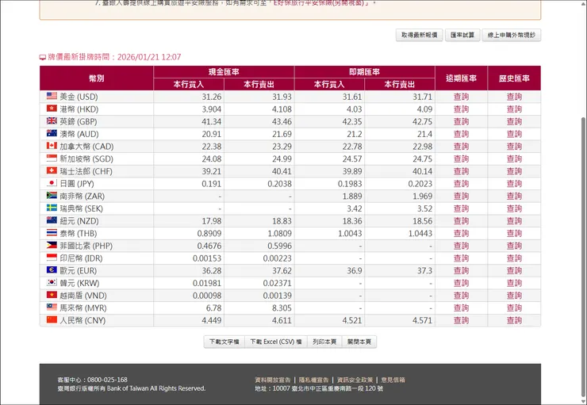Open SEK forward rate 查詢 link

click(x=461, y=208)
